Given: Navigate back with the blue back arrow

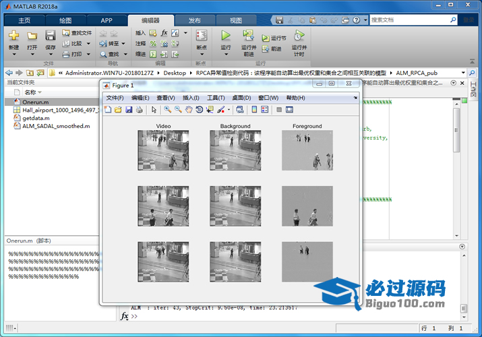Looking at the screenshot, I should (9, 73).
